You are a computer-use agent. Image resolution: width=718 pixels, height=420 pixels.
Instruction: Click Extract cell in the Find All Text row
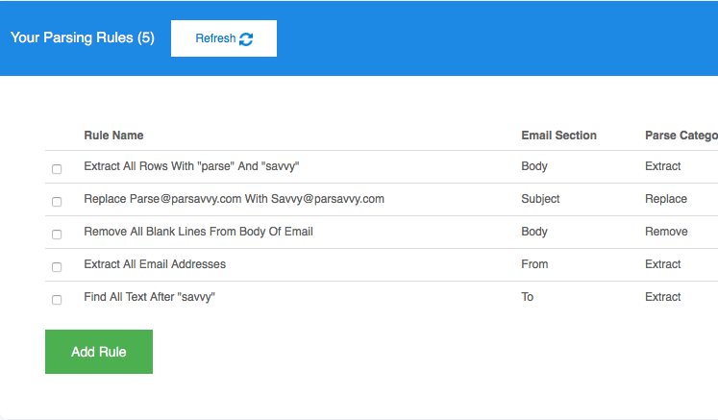662,297
